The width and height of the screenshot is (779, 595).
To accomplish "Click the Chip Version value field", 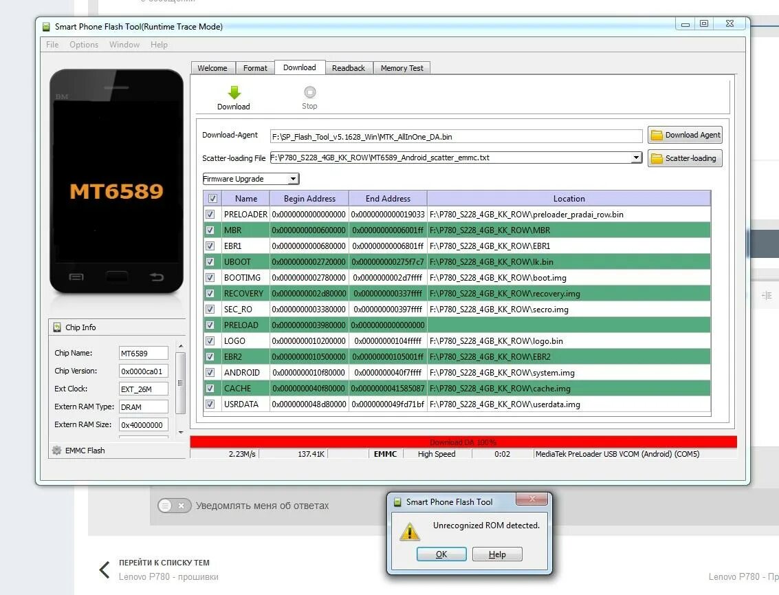I will click(x=144, y=371).
